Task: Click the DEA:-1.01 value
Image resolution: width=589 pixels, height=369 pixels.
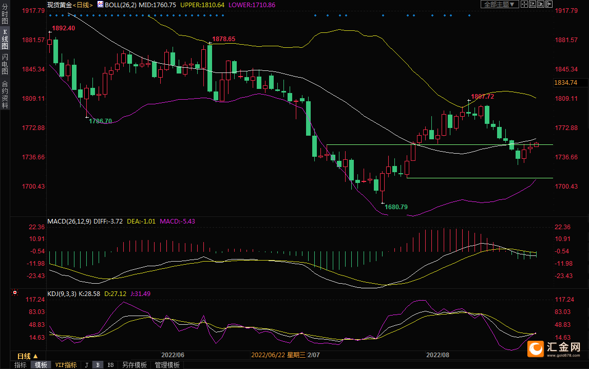Action: click(x=141, y=222)
